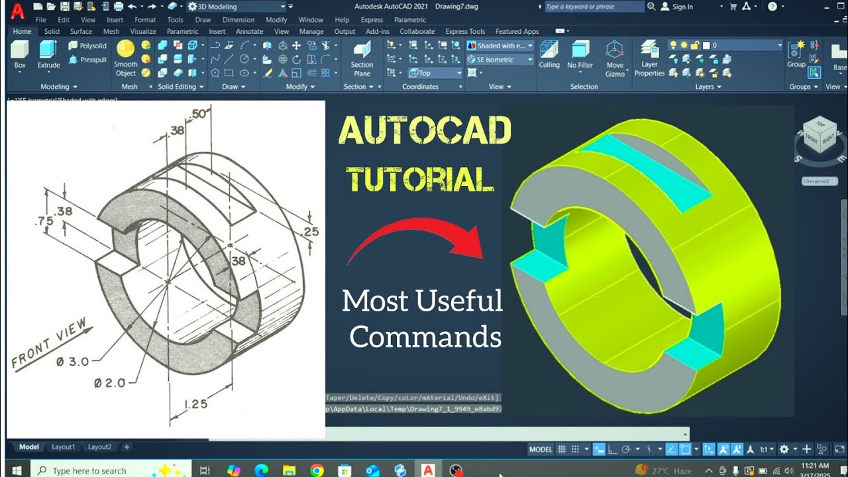The image size is (848, 477).
Task: Select the Circle draw tool
Action: (244, 60)
